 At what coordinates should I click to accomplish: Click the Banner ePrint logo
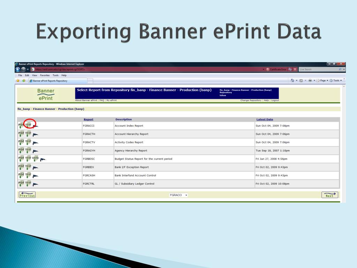(x=46, y=95)
